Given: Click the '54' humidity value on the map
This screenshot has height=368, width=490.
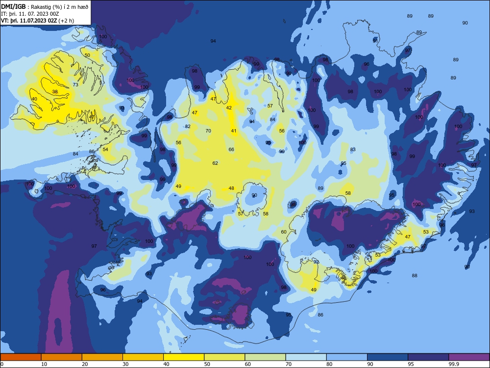Looking at the screenshot, I should 105,149.
